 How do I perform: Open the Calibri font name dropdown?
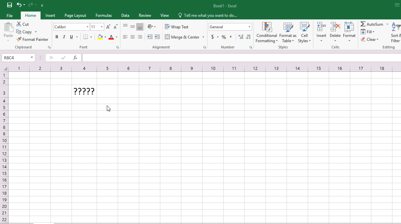pos(87,27)
